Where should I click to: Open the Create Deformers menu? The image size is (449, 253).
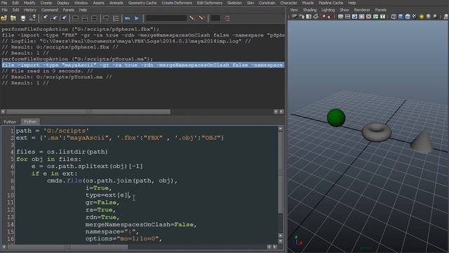(177, 3)
